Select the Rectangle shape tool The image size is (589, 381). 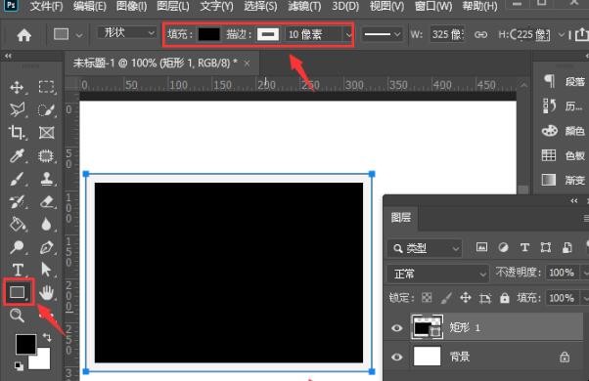click(x=18, y=292)
